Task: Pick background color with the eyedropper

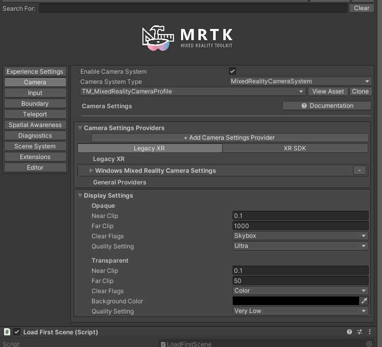Action: click(364, 301)
